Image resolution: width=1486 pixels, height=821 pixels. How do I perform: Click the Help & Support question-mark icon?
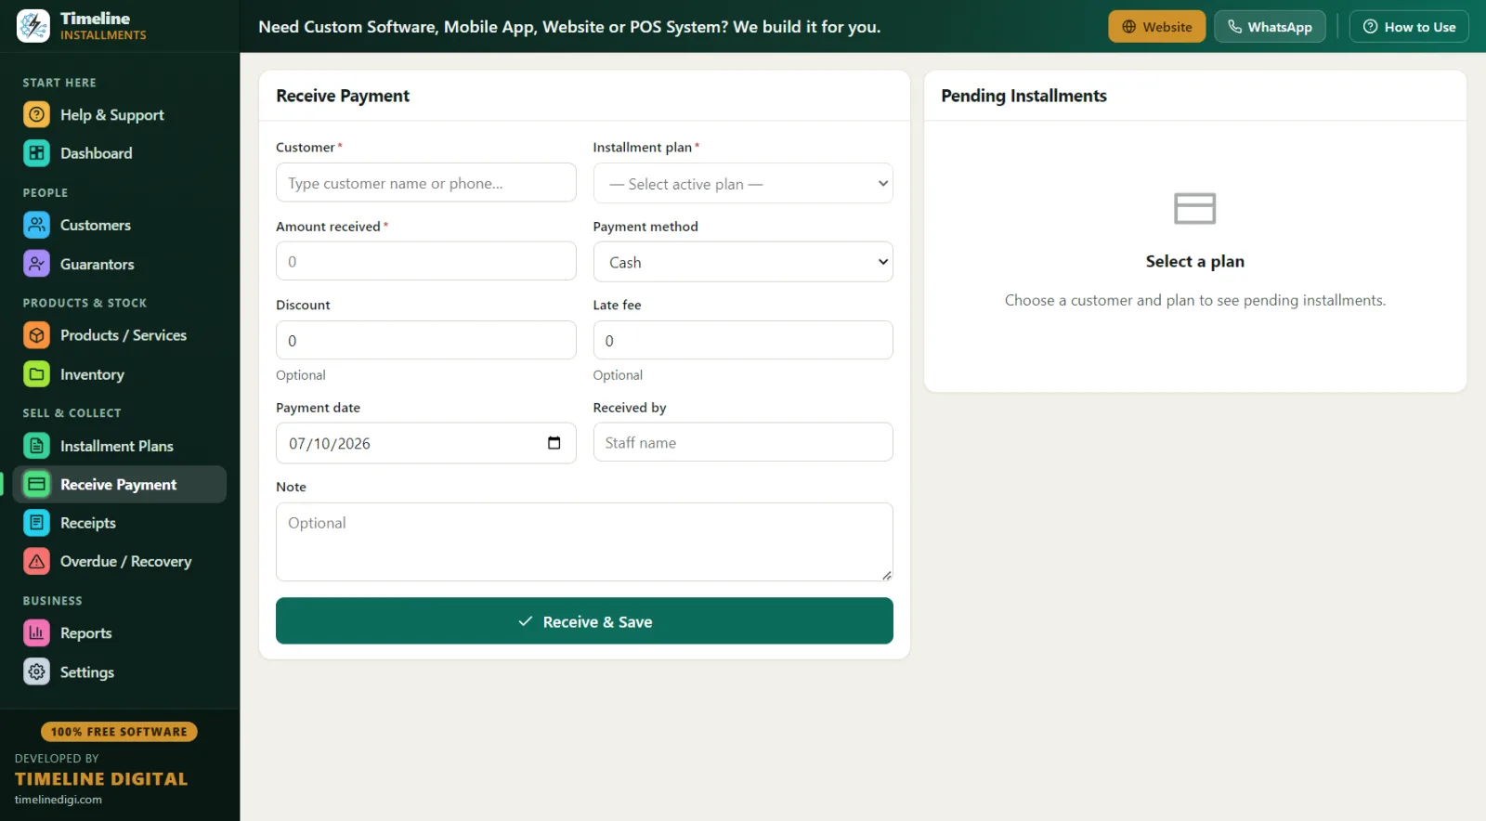tap(36, 115)
